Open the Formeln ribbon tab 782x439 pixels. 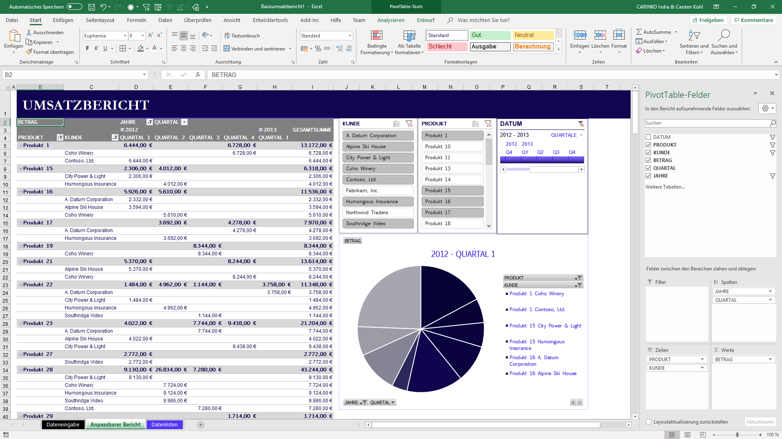coord(136,20)
